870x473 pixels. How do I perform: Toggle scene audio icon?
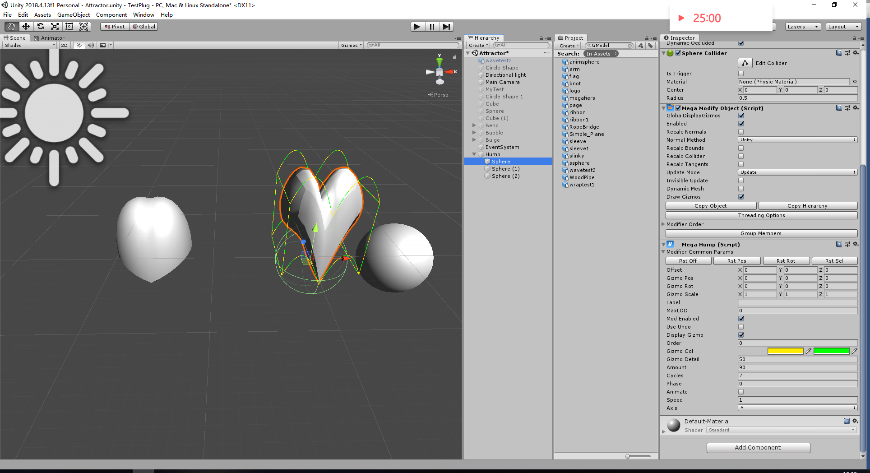[x=91, y=45]
